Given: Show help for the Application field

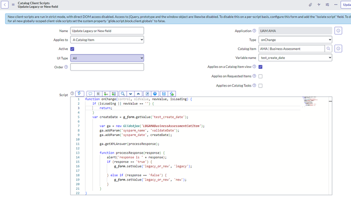Looking at the screenshot, I should [254, 31].
